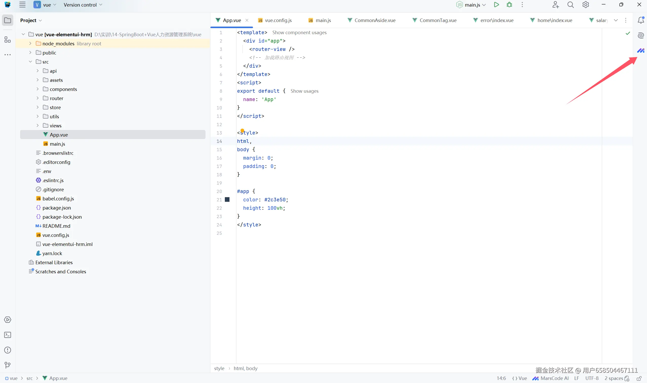Open the Problems tool window icon
The width and height of the screenshot is (647, 383).
pos(8,350)
